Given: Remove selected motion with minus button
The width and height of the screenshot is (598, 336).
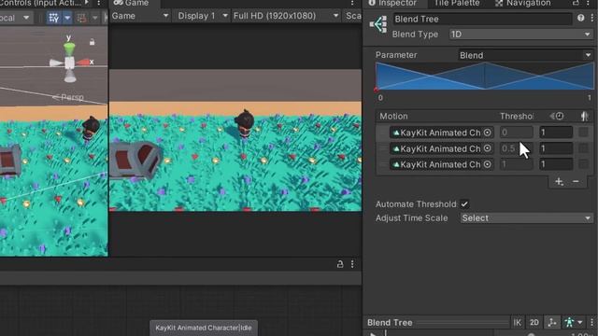Looking at the screenshot, I should pos(576,182).
